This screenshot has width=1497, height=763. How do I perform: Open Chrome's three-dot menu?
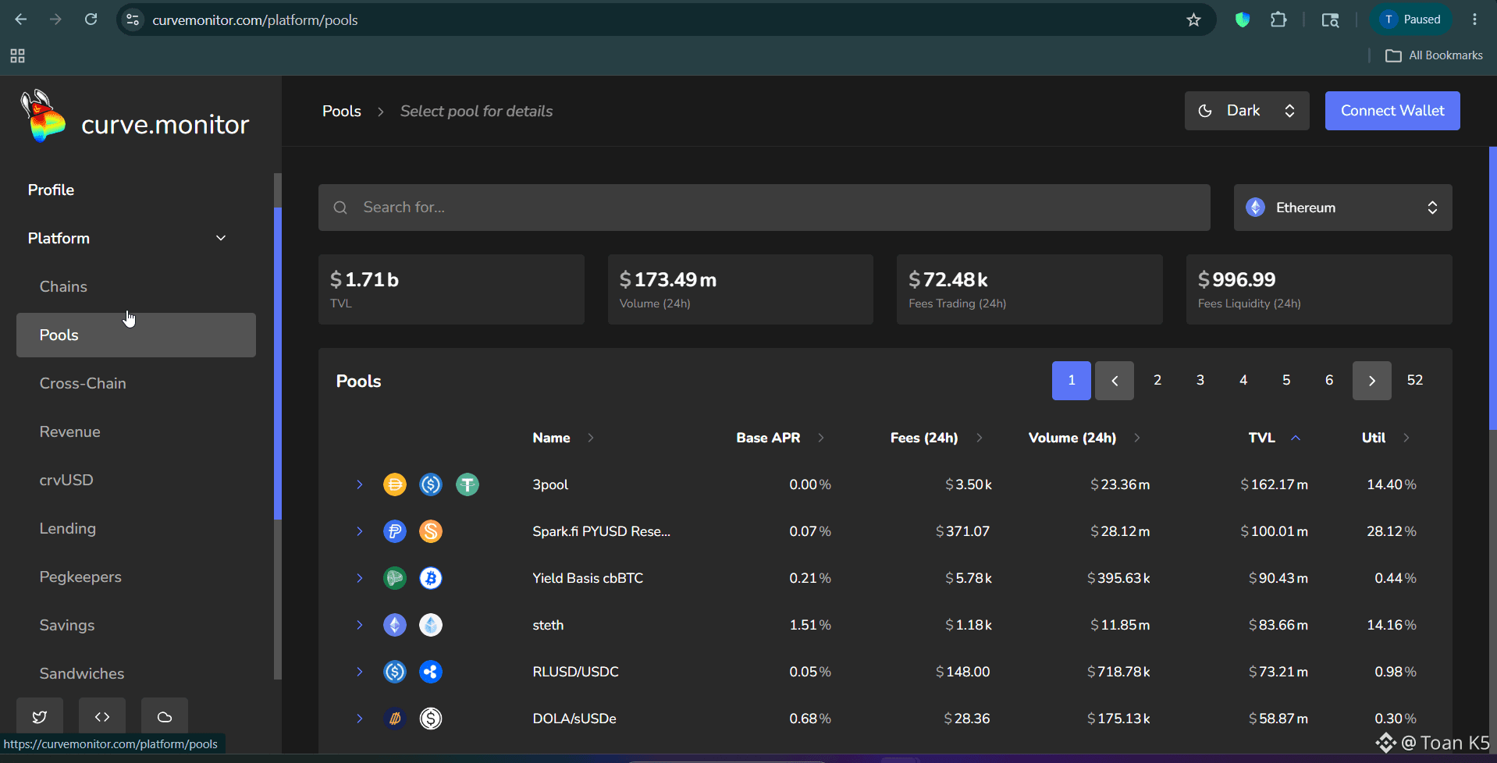1474,20
